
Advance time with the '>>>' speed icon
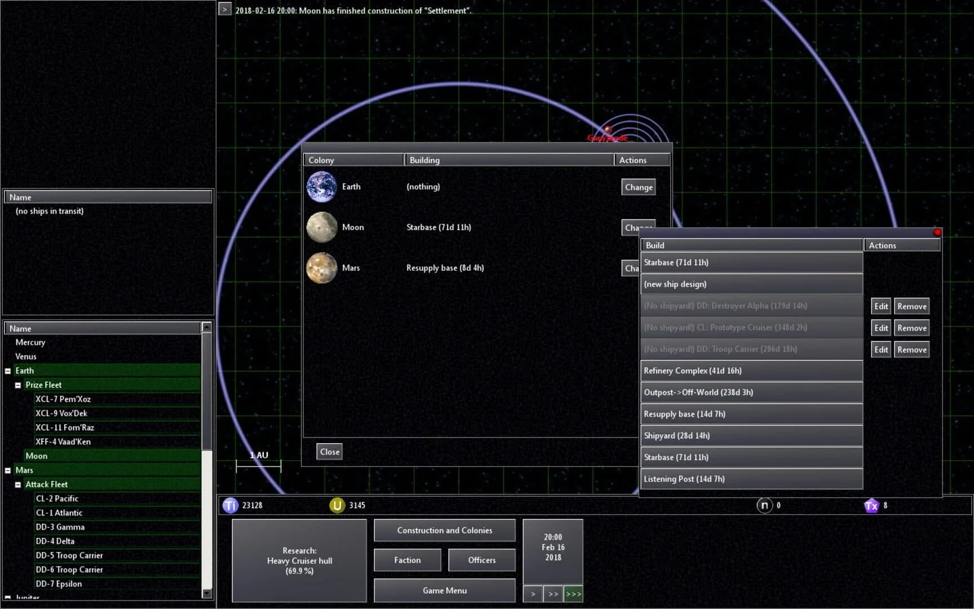(573, 594)
